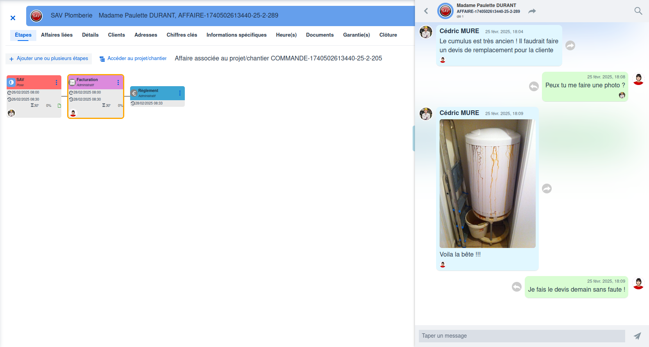Click the chat panel resize handle
Viewport: 649px width, 347px height.
(413, 138)
